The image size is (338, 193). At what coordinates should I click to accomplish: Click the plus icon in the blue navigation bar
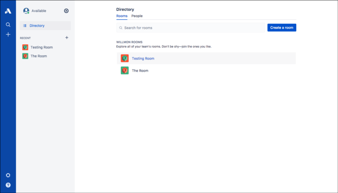(8, 34)
